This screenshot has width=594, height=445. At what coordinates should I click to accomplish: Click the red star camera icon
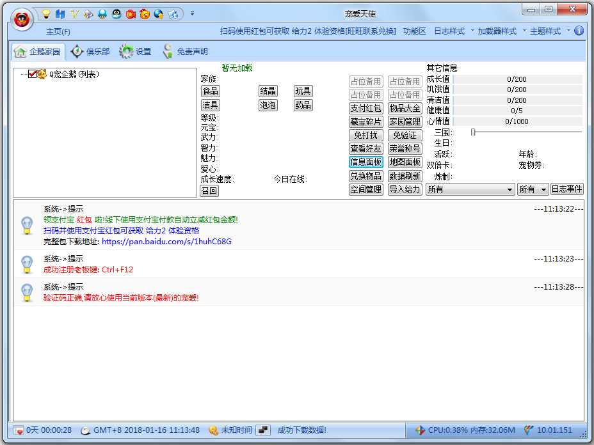pyautogui.click(x=131, y=14)
